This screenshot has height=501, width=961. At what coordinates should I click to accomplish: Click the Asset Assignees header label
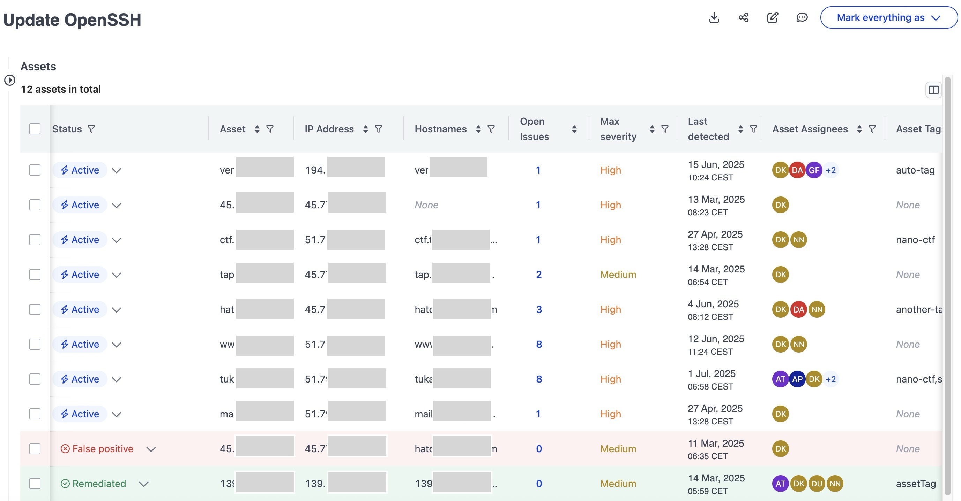pyautogui.click(x=810, y=129)
